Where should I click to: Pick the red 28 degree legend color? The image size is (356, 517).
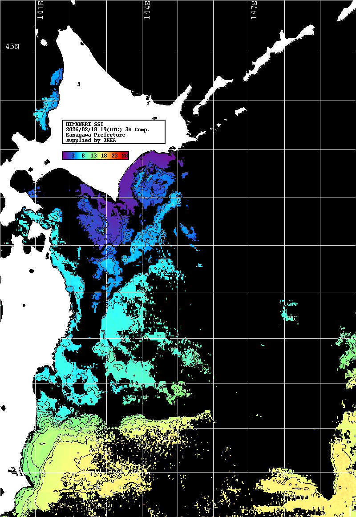pos(125,155)
